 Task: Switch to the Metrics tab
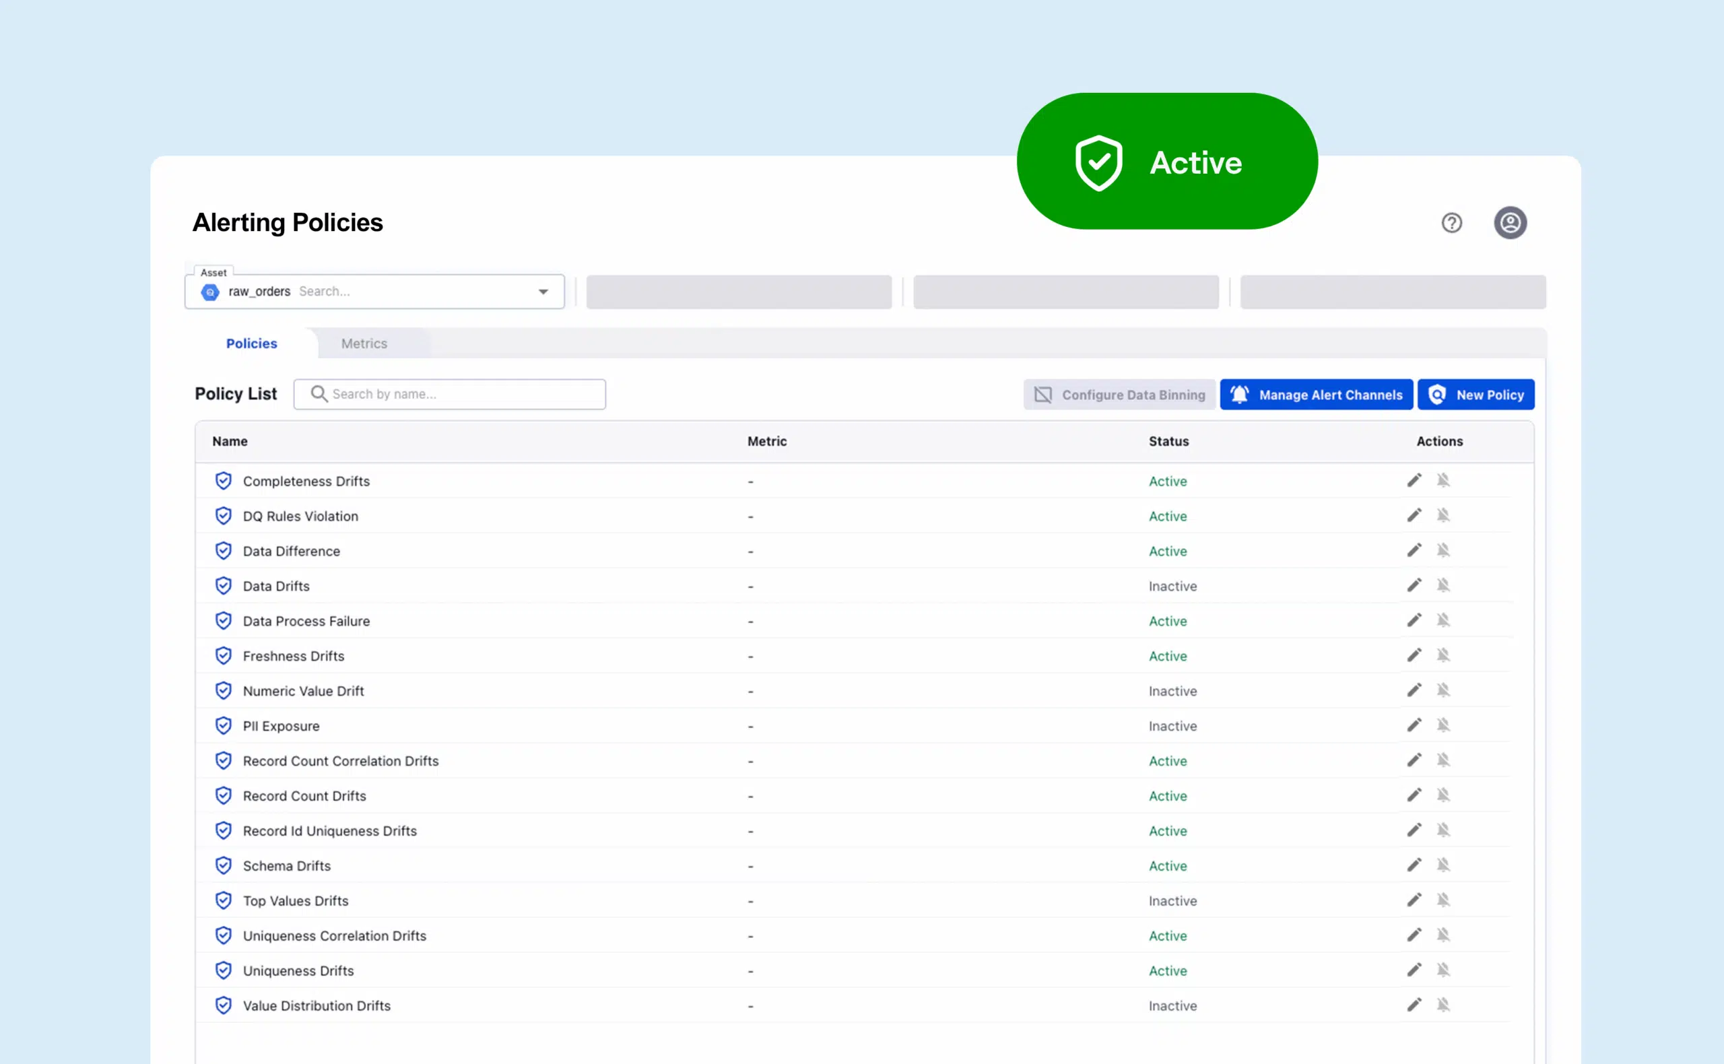pyautogui.click(x=364, y=343)
